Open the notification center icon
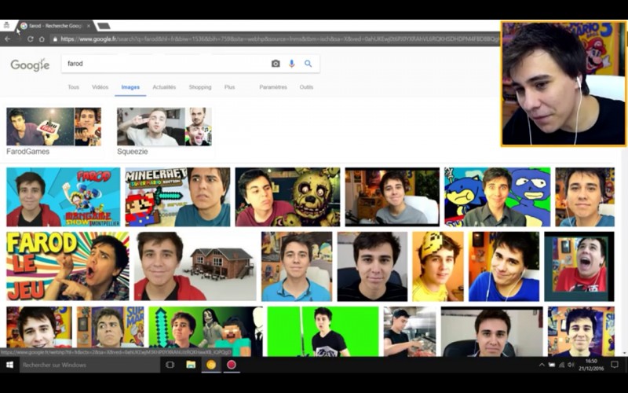628x393 pixels. [x=615, y=365]
